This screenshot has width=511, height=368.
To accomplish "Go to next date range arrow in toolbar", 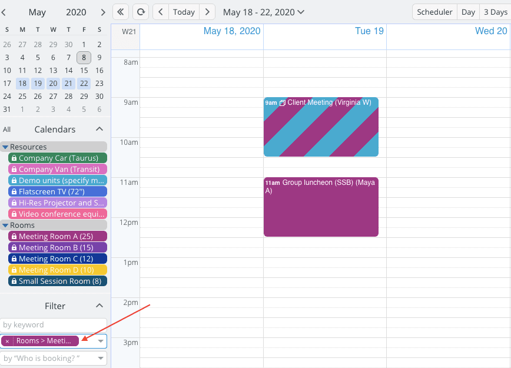I will [207, 12].
